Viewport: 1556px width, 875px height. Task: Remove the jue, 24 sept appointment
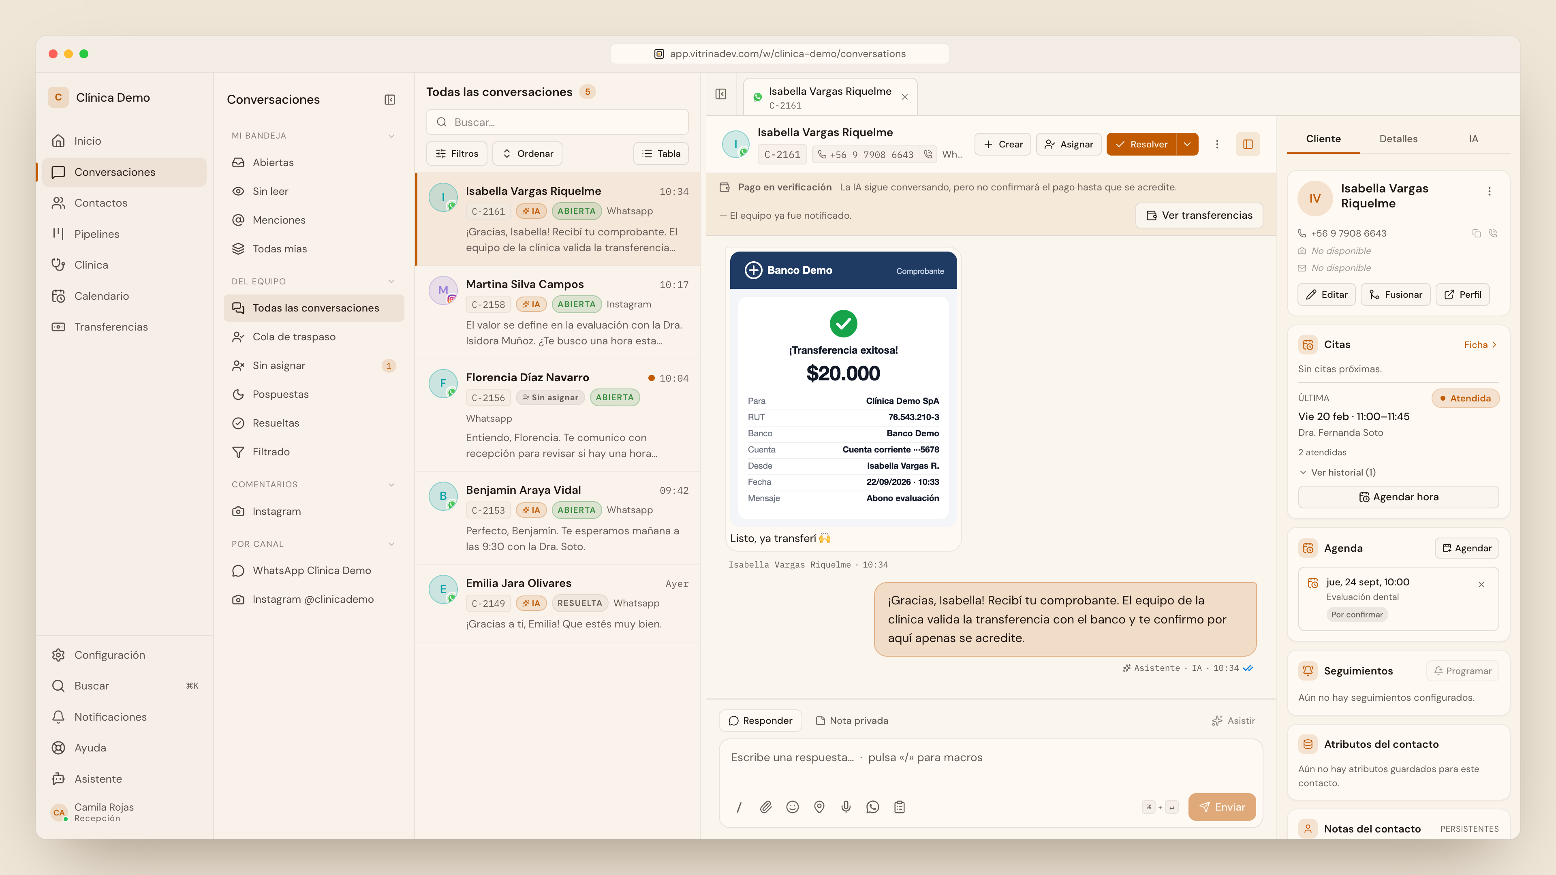(1481, 585)
